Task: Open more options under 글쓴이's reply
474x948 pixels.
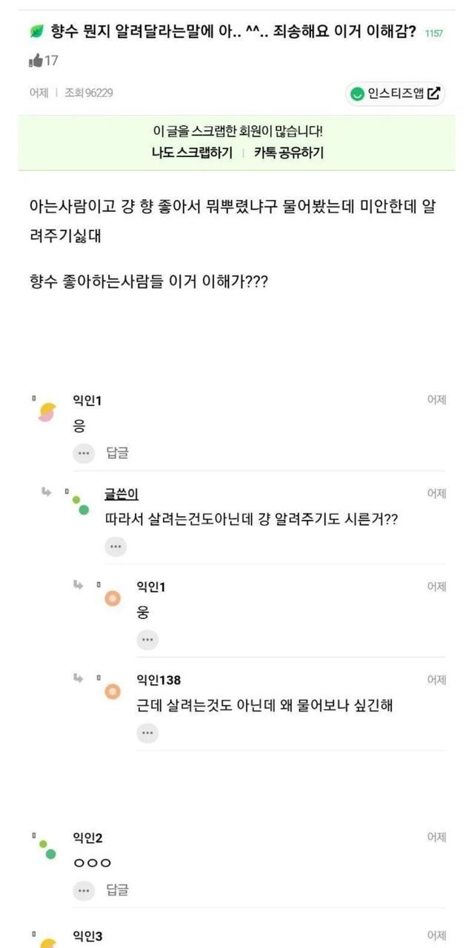Action: pyautogui.click(x=115, y=547)
